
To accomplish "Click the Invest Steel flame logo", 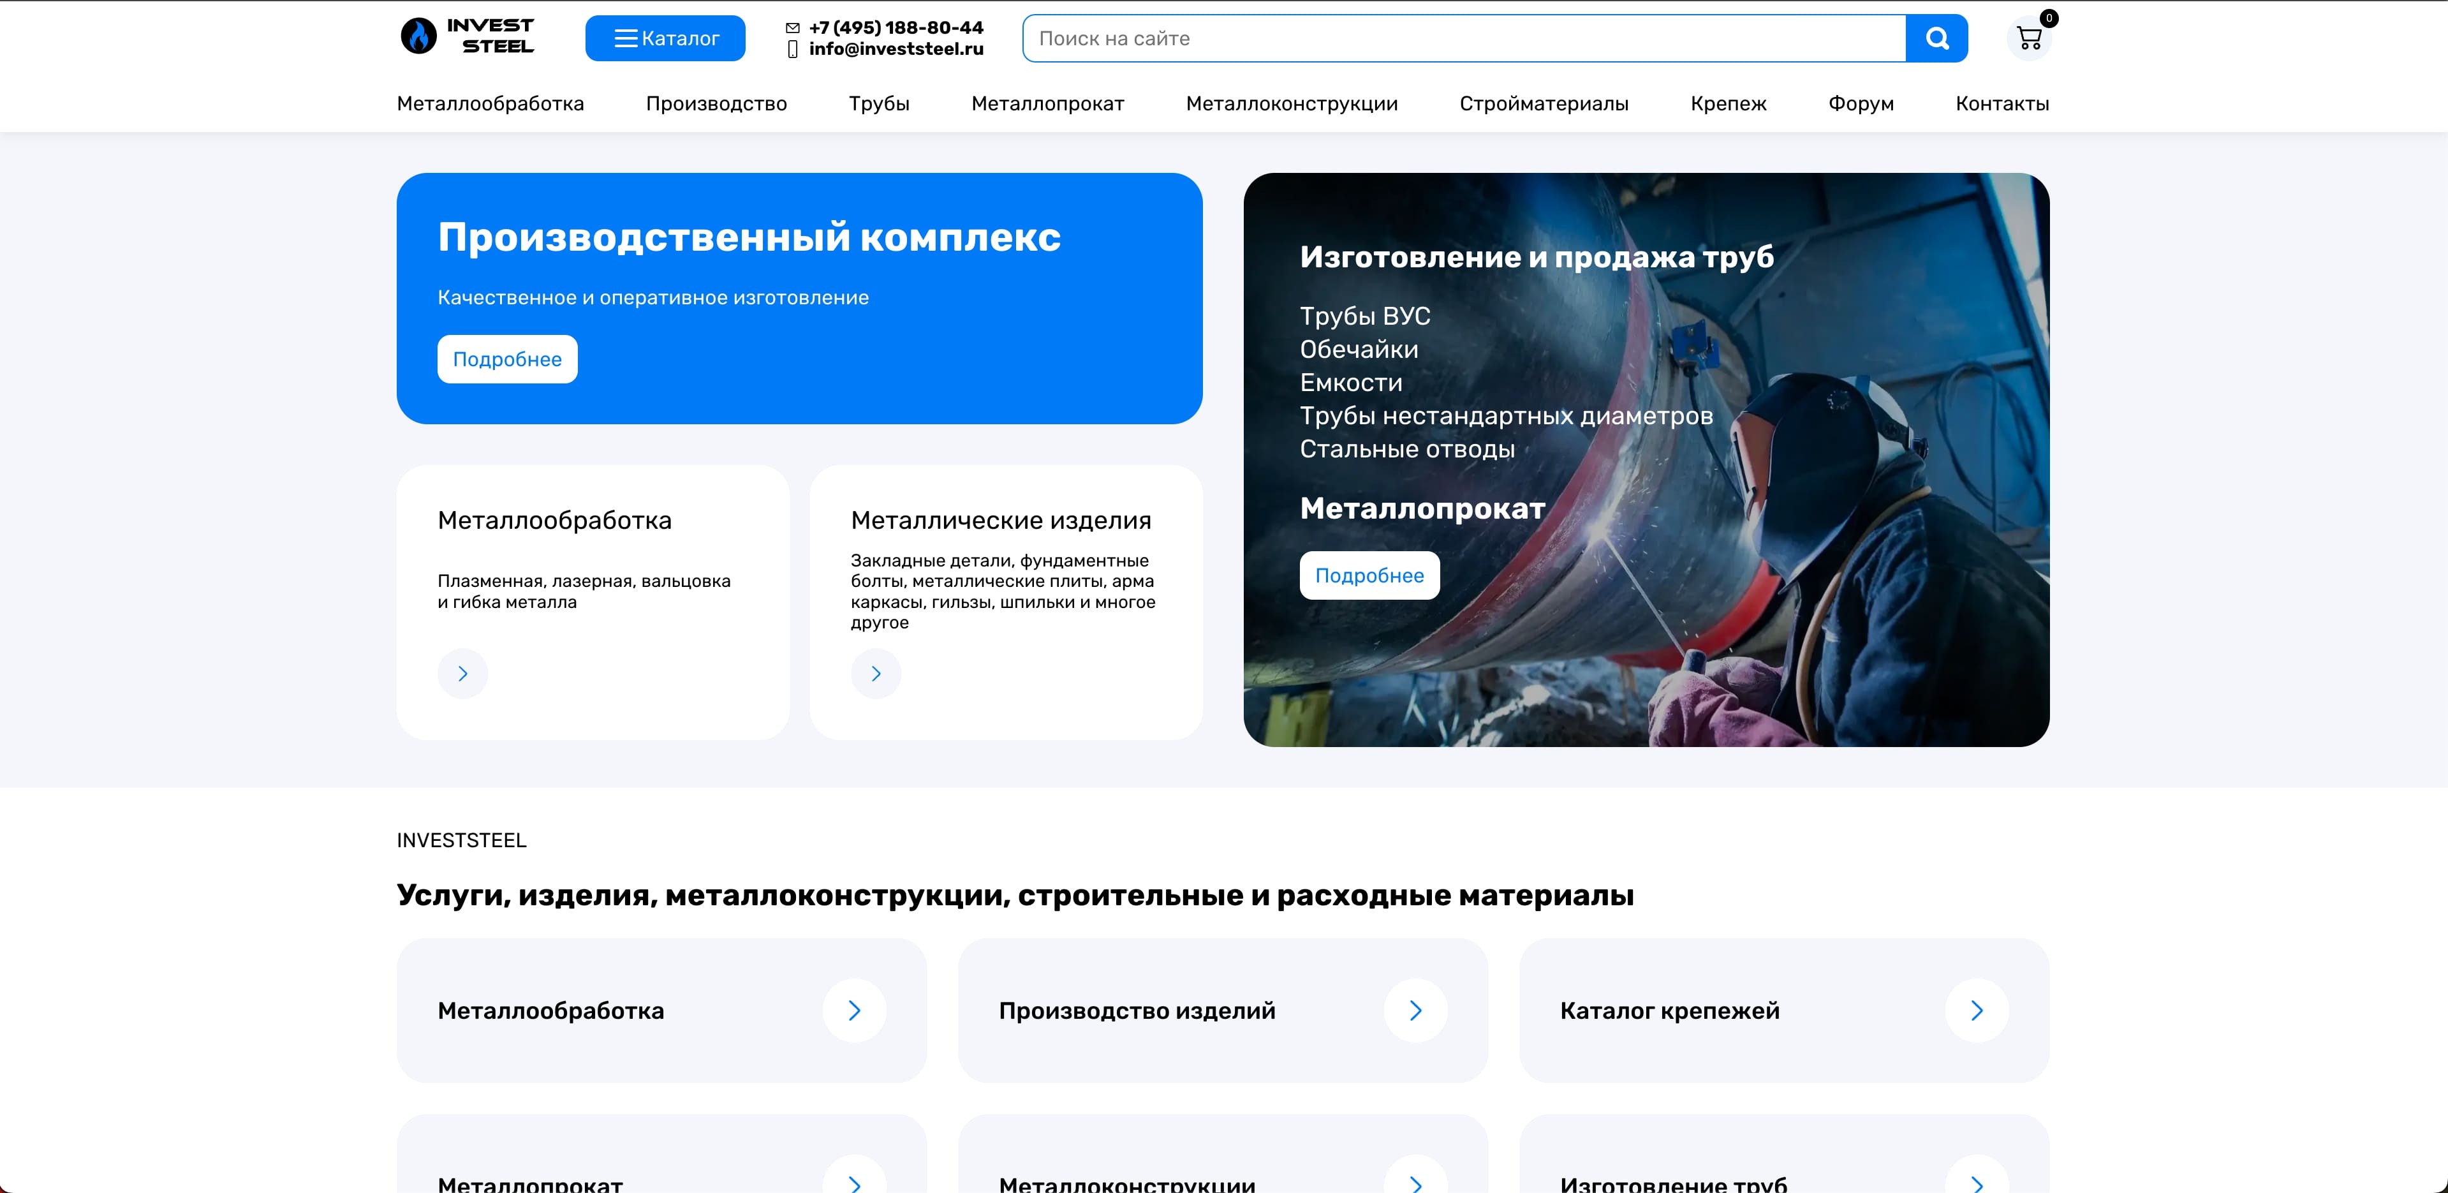I will coord(418,36).
